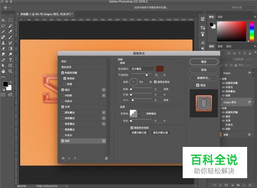Swap foreground and background colors arrow

[11, 82]
